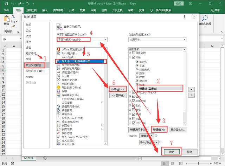This screenshot has height=166, width=225.
Task: Select 保存 floppy icon in command list
Action: [58, 91]
